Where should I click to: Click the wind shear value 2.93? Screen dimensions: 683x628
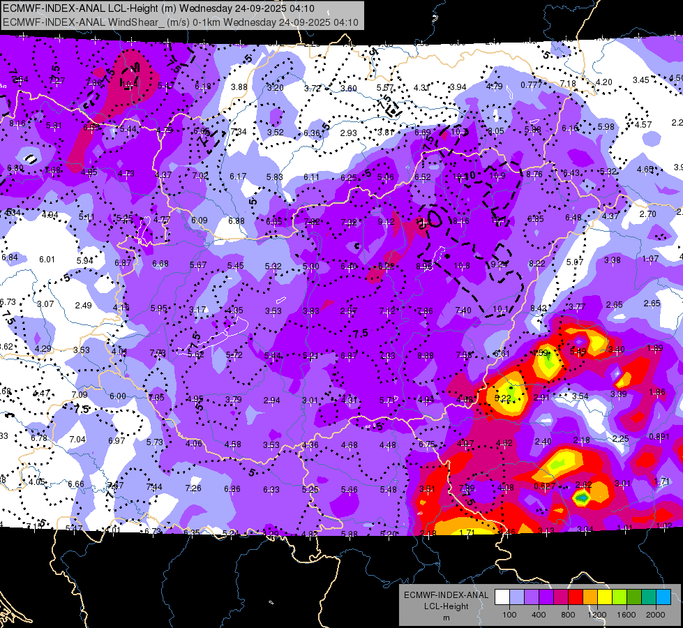click(348, 133)
